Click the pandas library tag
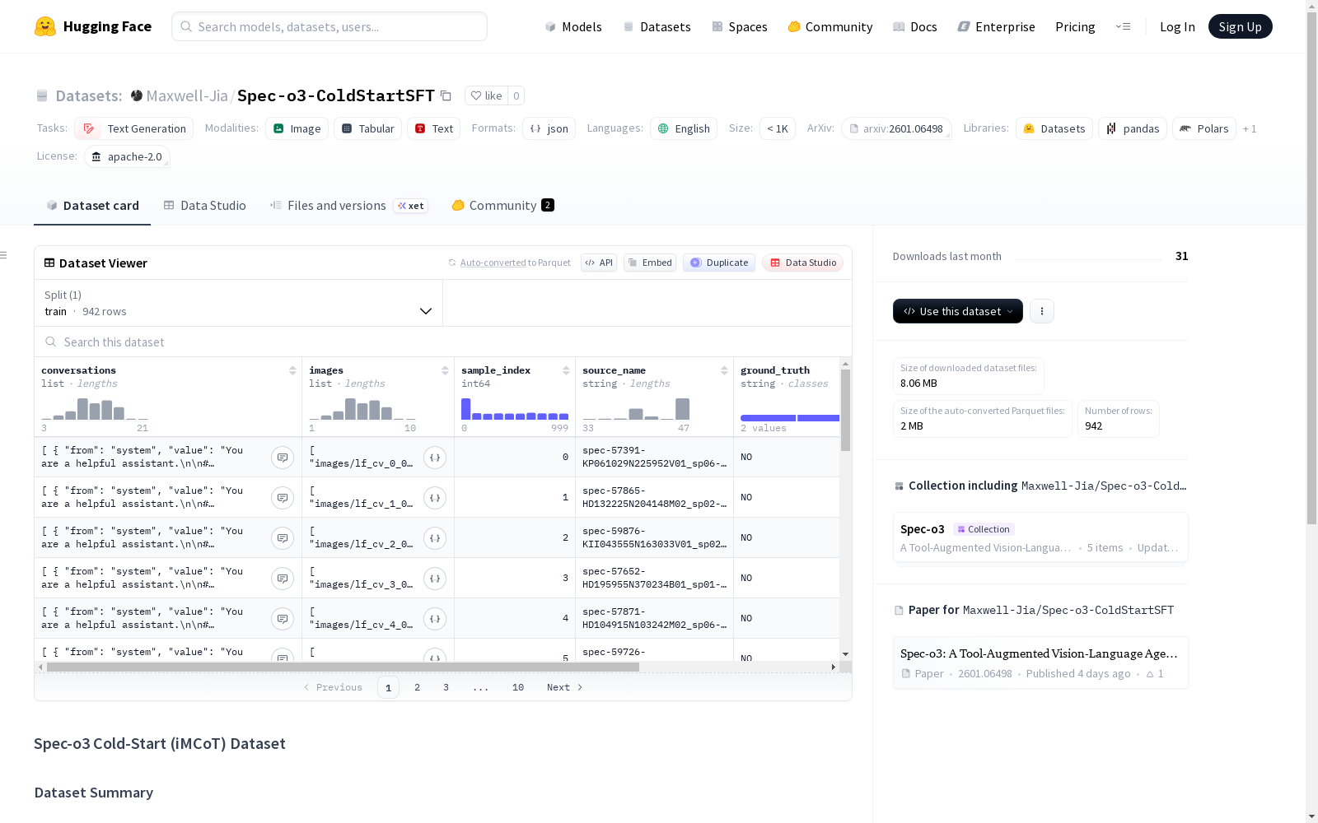 [x=1133, y=128]
